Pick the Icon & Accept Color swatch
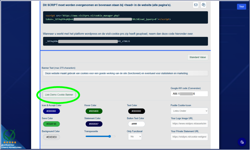This screenshot has width=250, height=150. 51,111
